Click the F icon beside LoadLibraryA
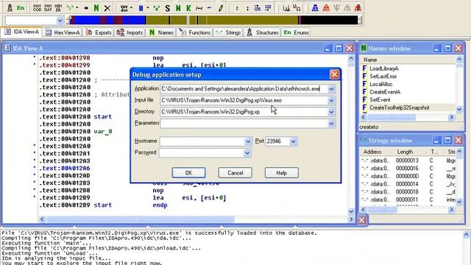Viewport: 471px width, 265px height. (364, 68)
